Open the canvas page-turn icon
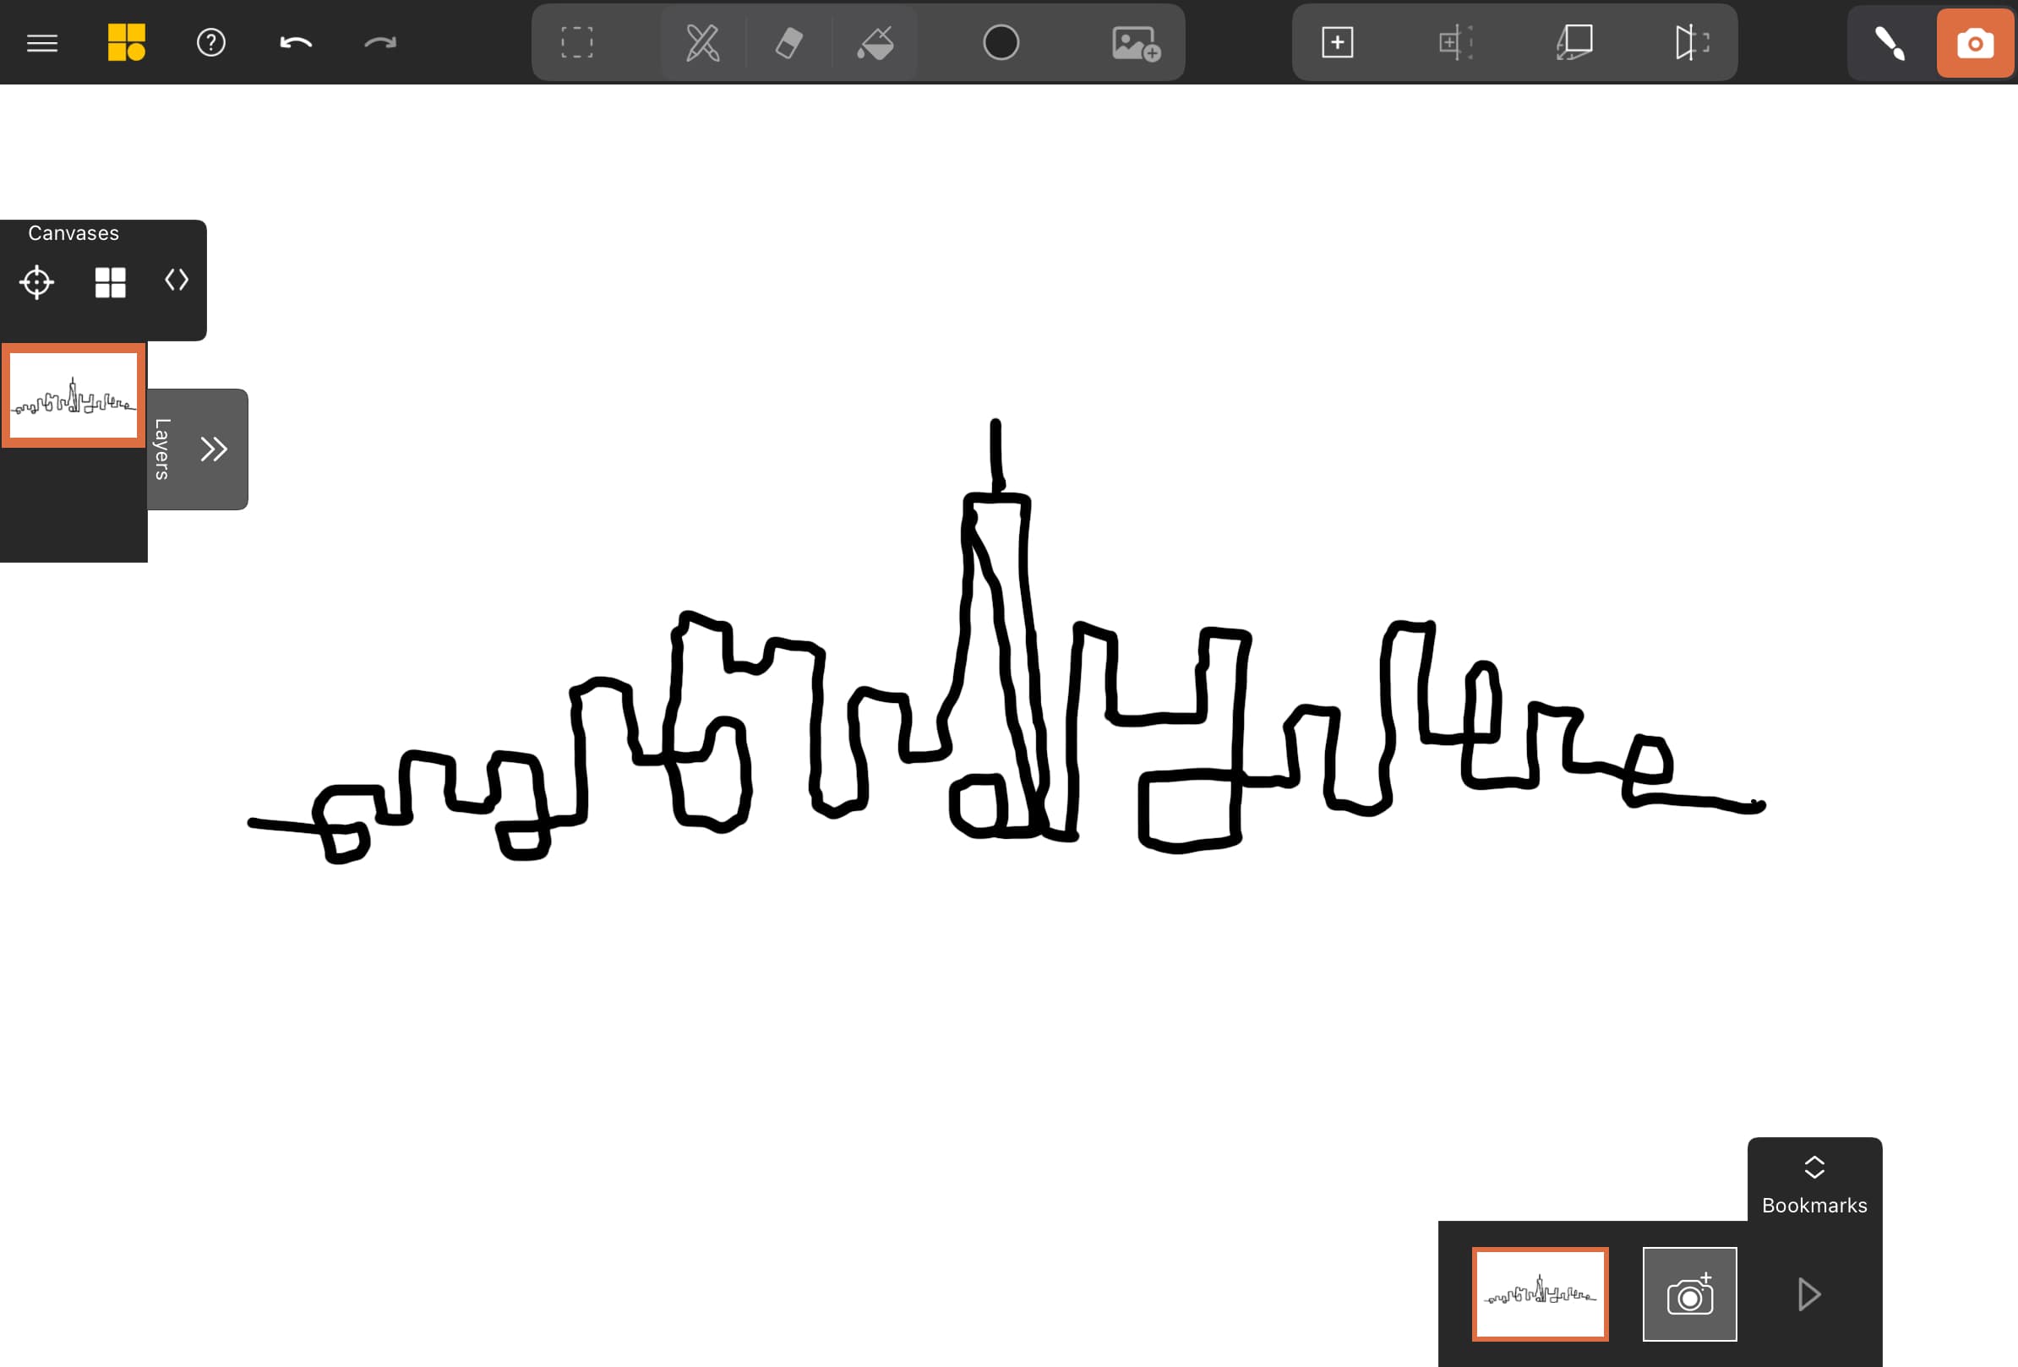 pos(1574,42)
